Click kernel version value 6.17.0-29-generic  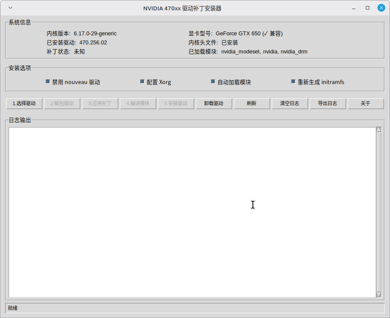[95, 34]
